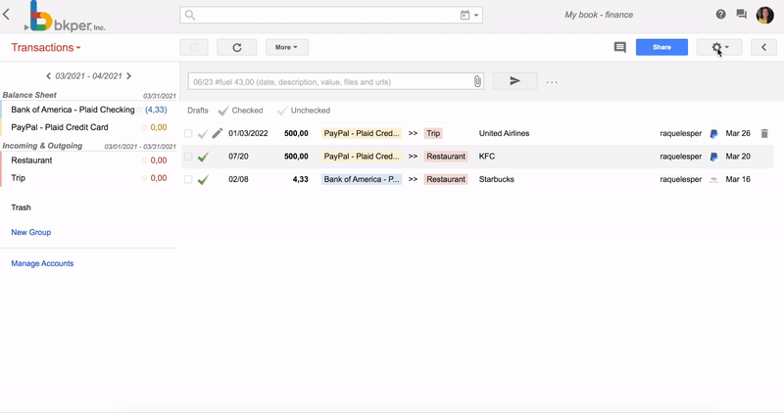Attach a file with paperclip icon
The width and height of the screenshot is (784, 413).
(x=477, y=81)
